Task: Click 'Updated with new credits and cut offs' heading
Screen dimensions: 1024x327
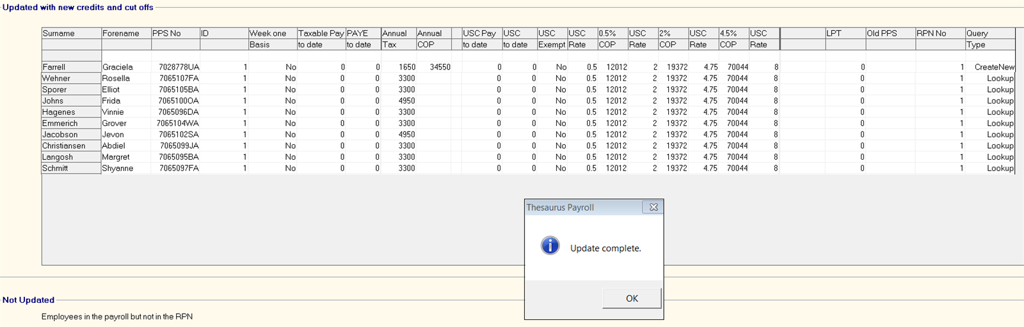Action: tap(78, 8)
